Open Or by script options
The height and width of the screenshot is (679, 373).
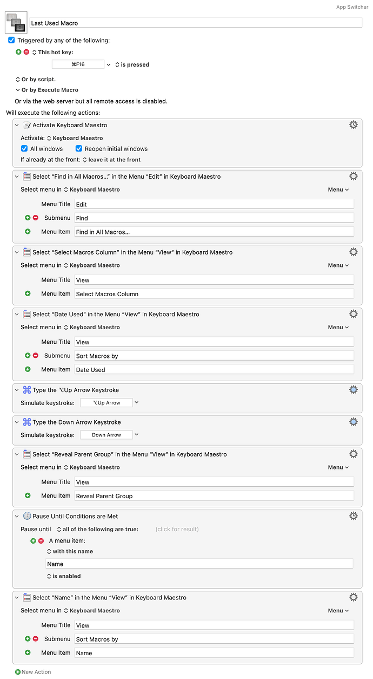pos(35,79)
